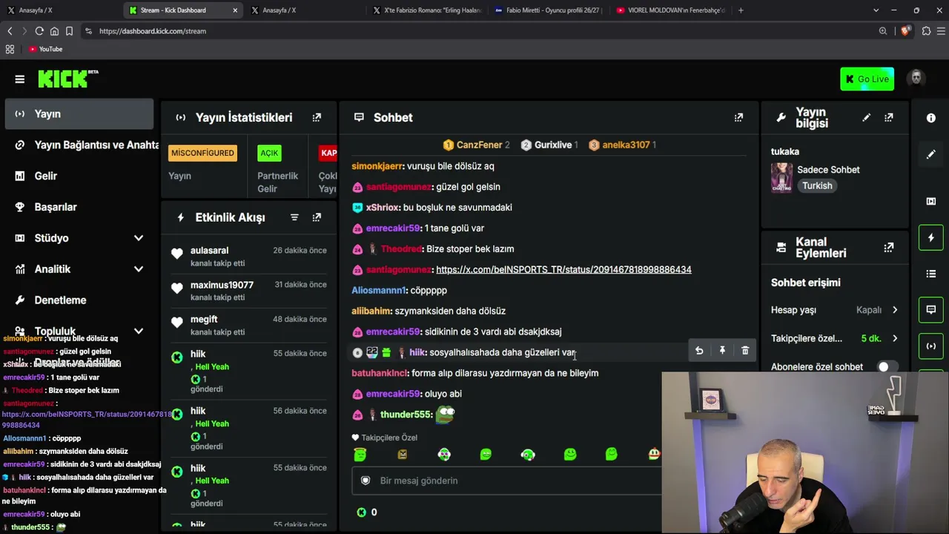Image resolution: width=949 pixels, height=534 pixels.
Task: Reload the browser page
Action: [39, 31]
